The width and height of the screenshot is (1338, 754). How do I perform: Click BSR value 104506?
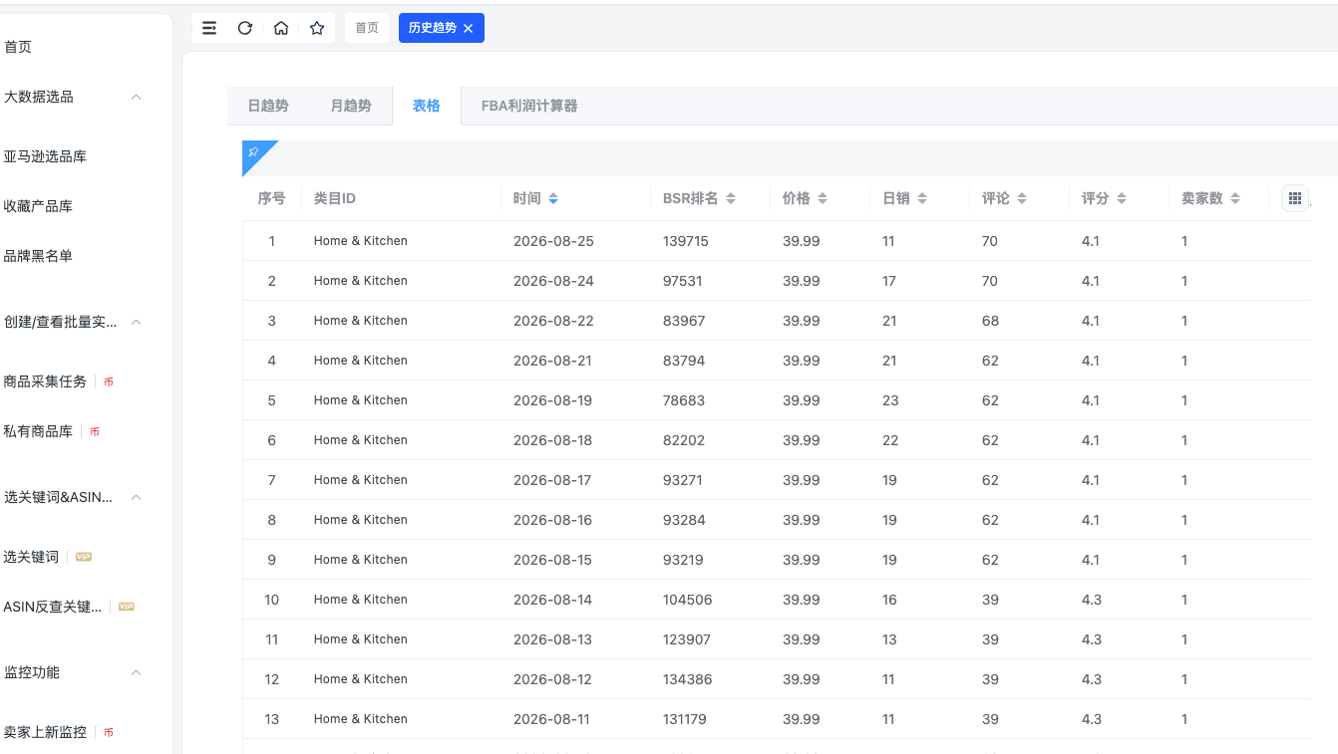tap(688, 600)
